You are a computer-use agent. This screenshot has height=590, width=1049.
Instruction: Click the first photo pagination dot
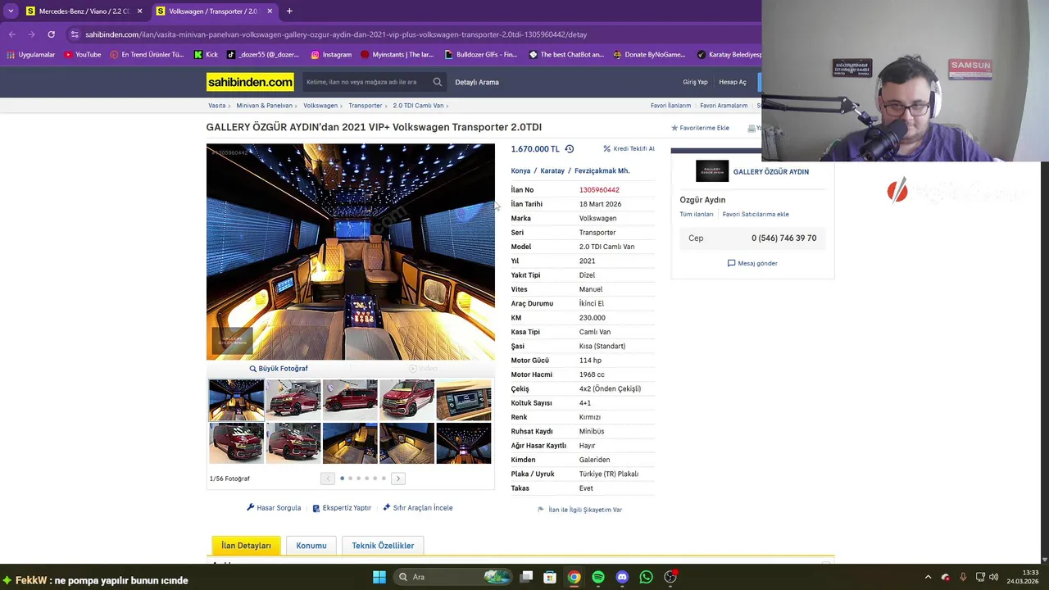[x=342, y=479]
